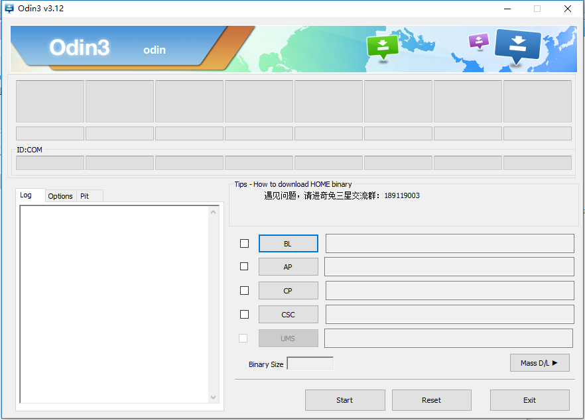Image resolution: width=585 pixels, height=420 pixels.
Task: Expand the Mass D/L arrow button
Action: [x=539, y=363]
